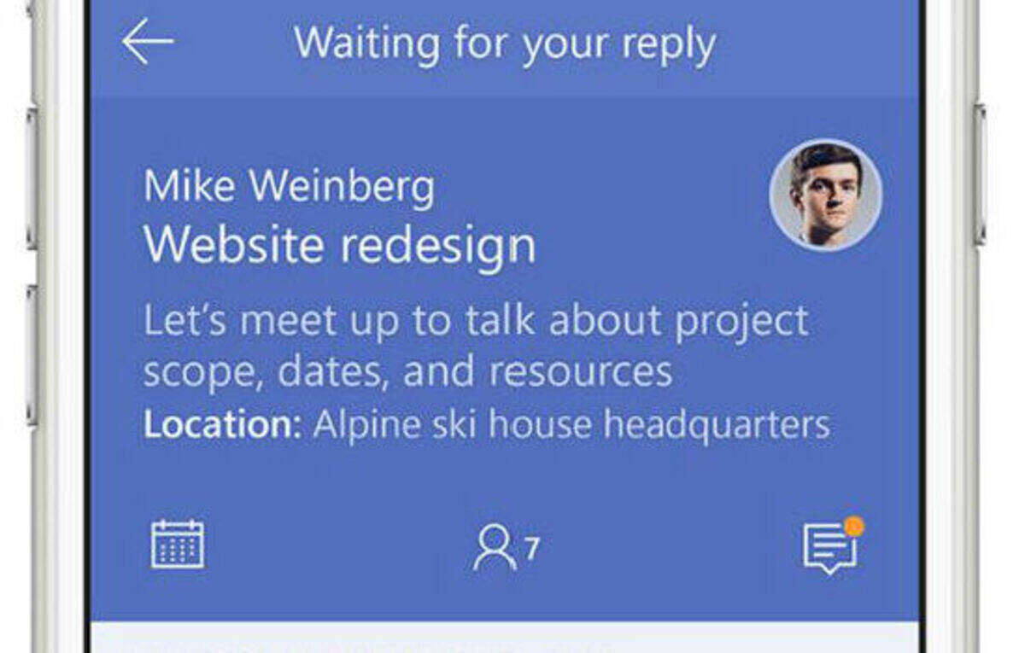Open the calendar icon on the meeting card

pos(178,544)
